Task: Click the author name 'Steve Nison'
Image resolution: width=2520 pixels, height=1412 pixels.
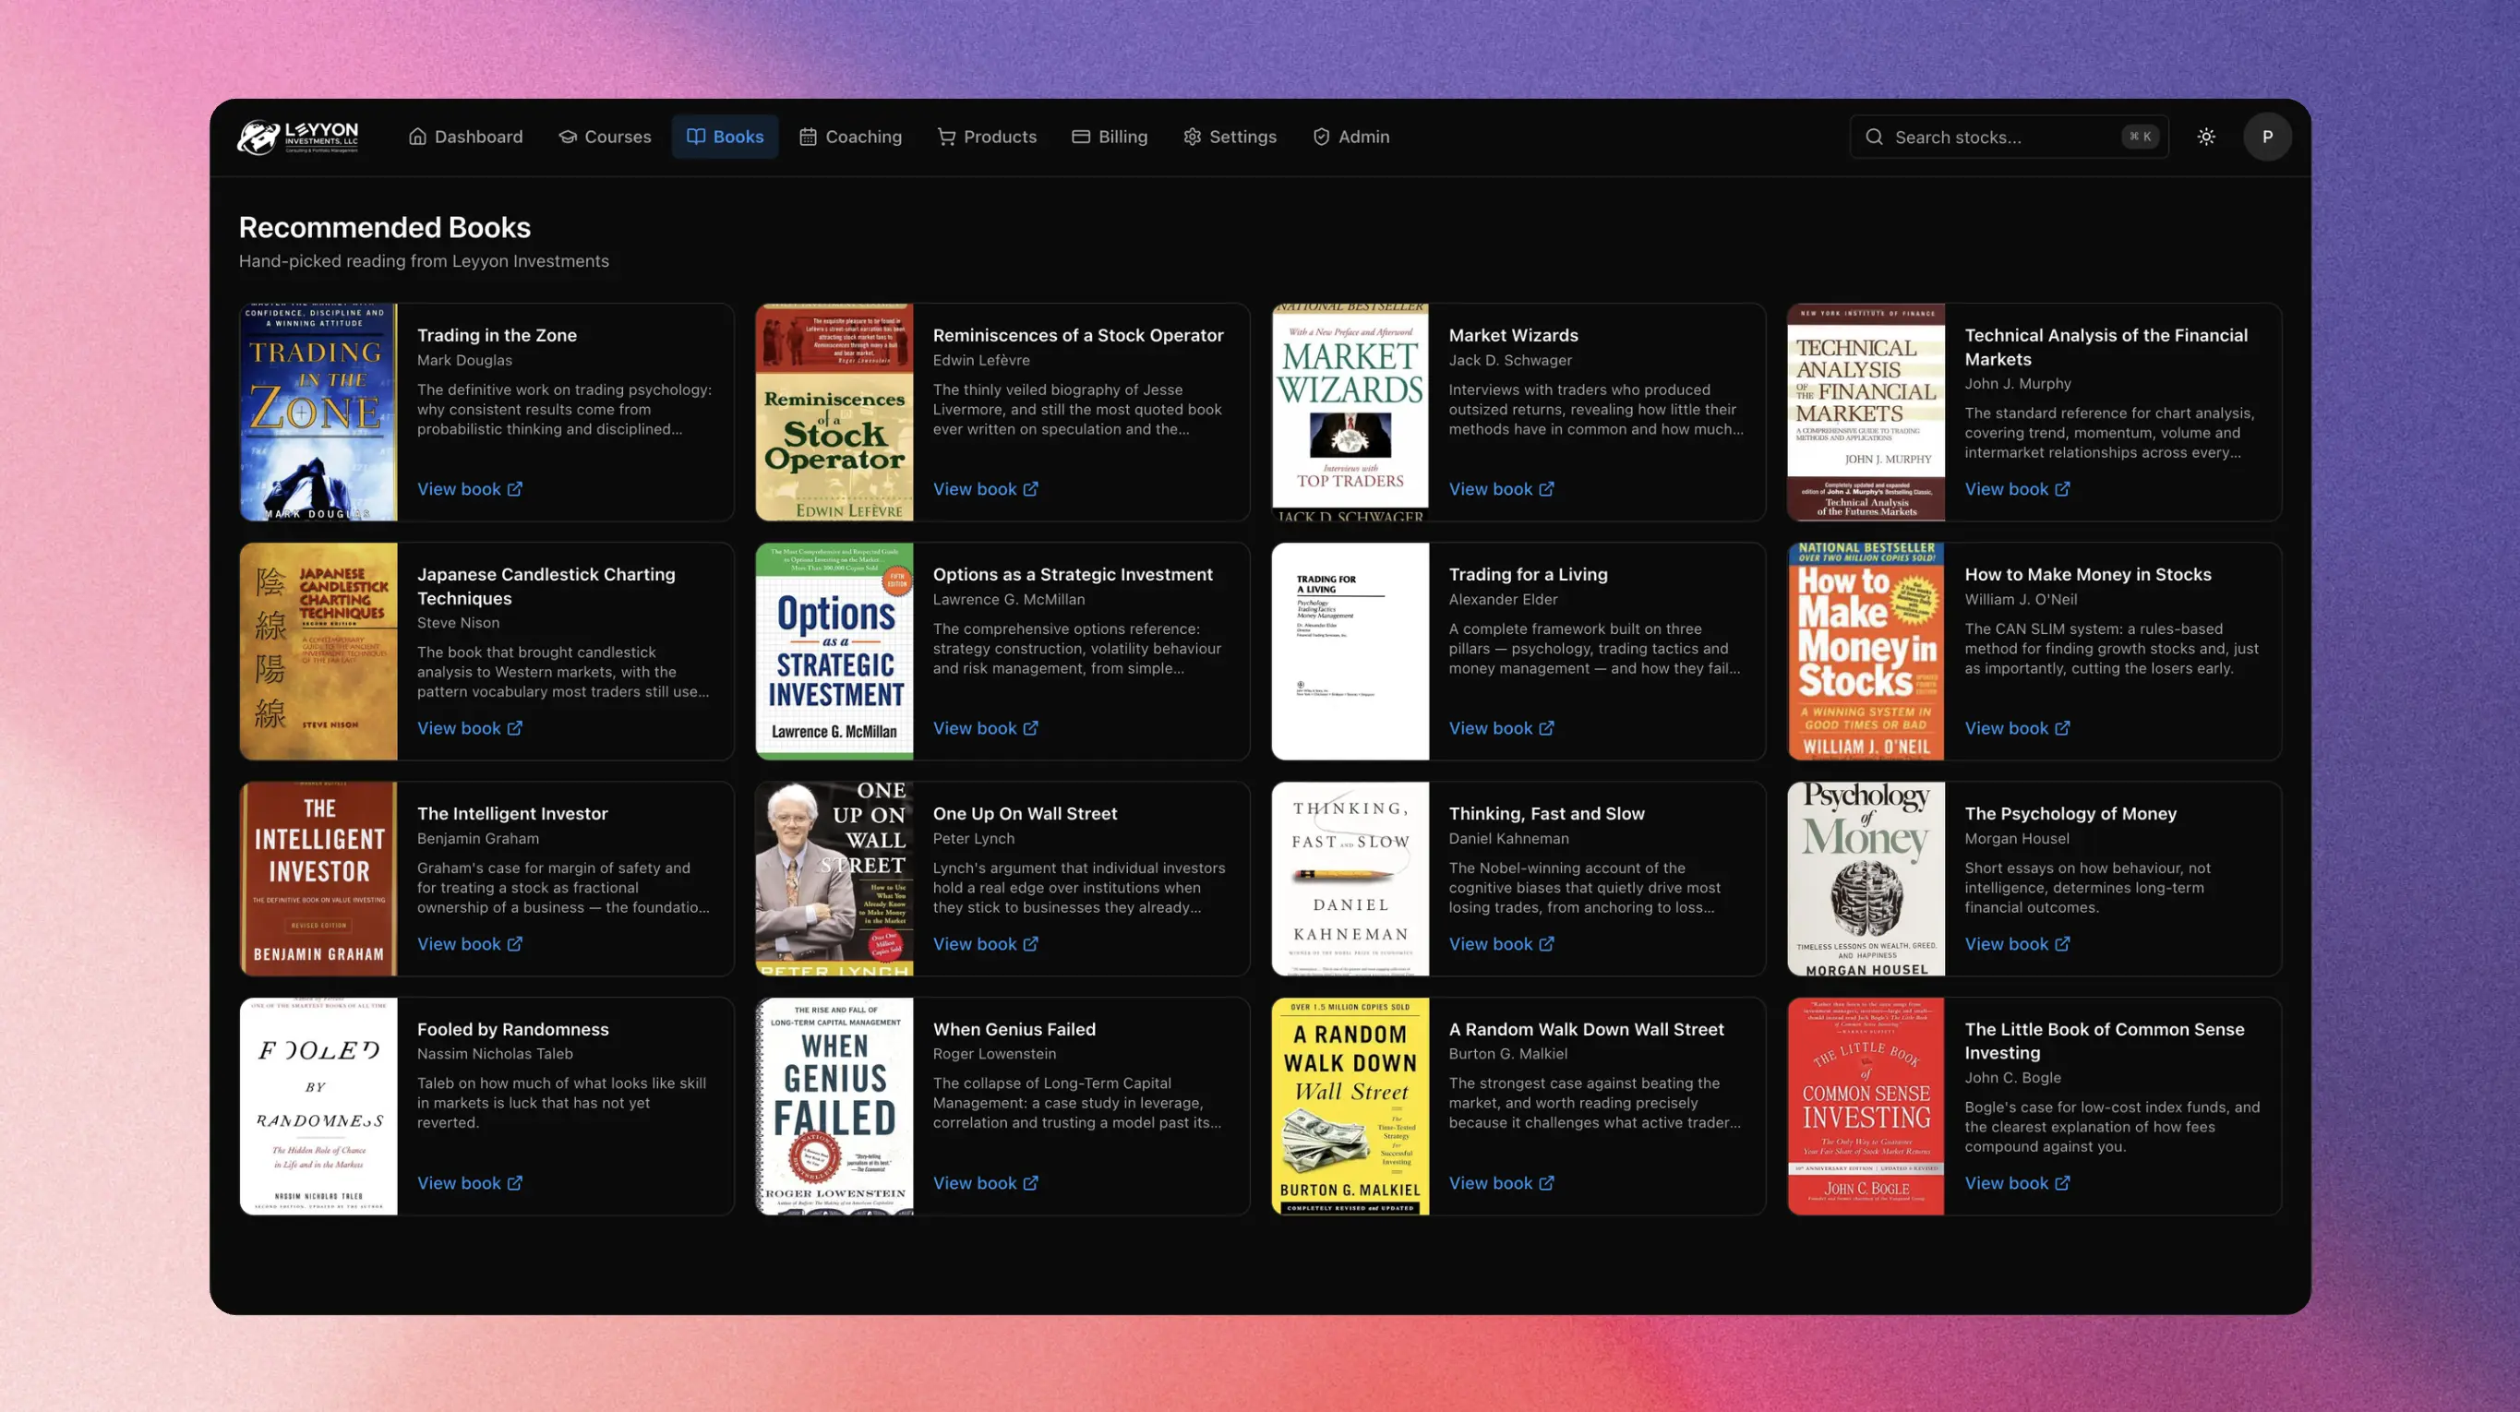Action: click(458, 623)
